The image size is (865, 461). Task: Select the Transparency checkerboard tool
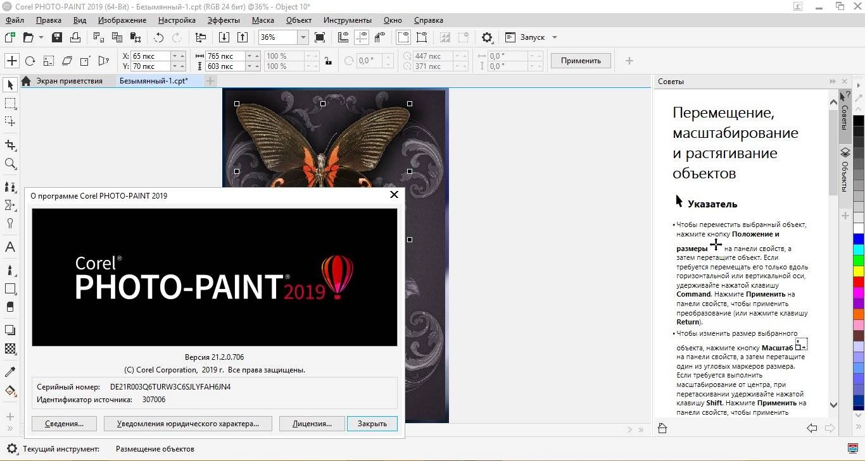click(10, 348)
